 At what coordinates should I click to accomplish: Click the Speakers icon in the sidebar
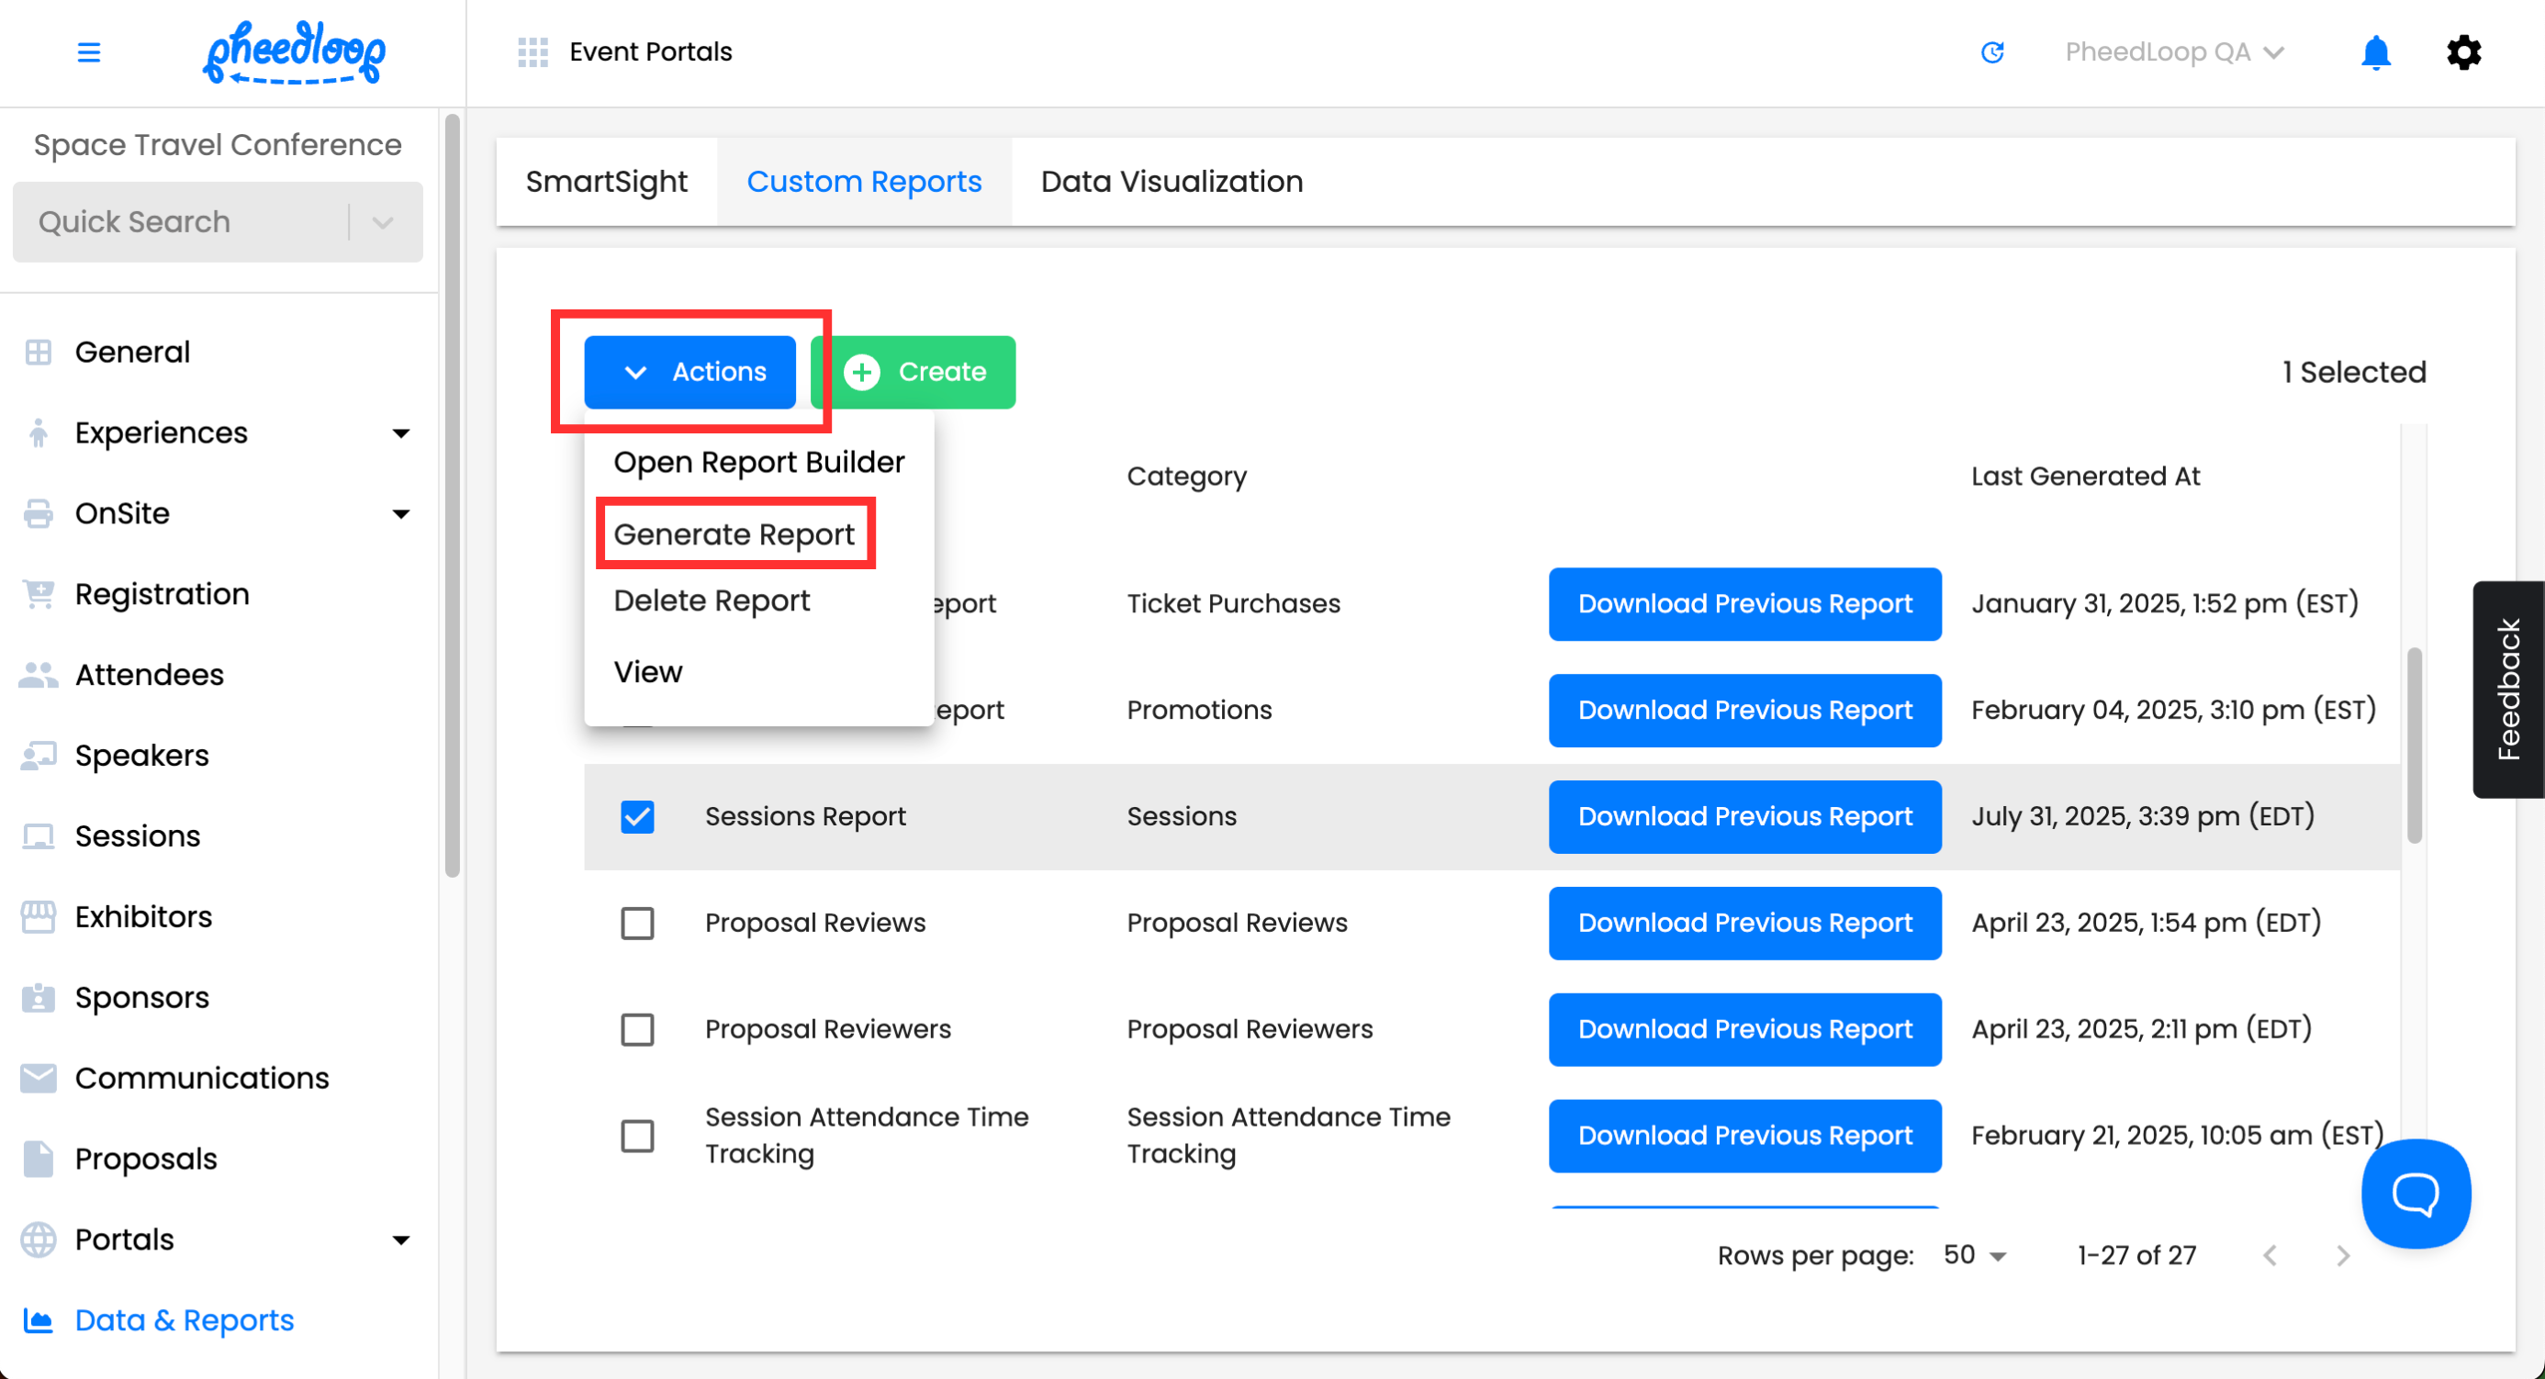(x=39, y=756)
